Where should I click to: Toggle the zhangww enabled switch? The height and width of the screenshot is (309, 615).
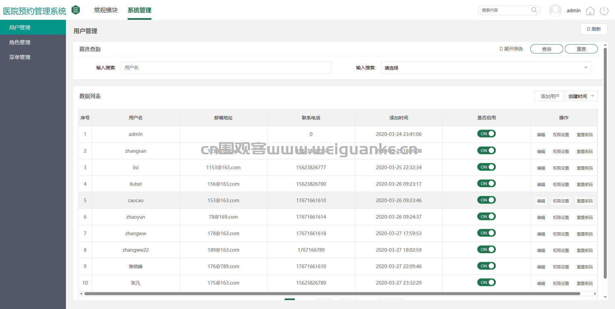486,233
